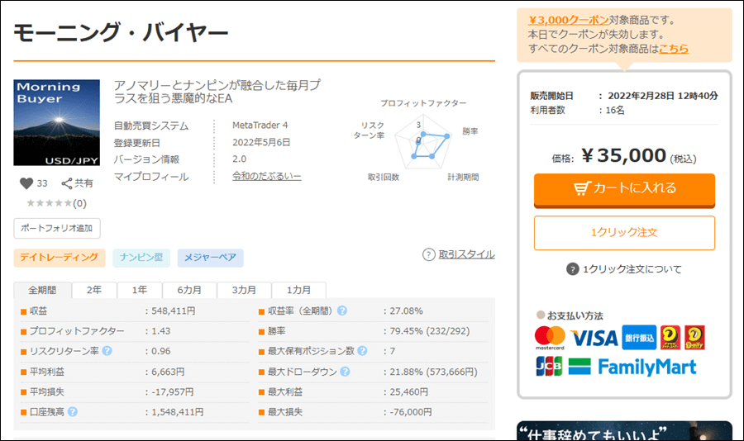Click the heart favorite icon
Screen dimensions: 744x441
(x=26, y=183)
